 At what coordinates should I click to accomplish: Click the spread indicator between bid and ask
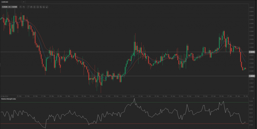point(10,7)
